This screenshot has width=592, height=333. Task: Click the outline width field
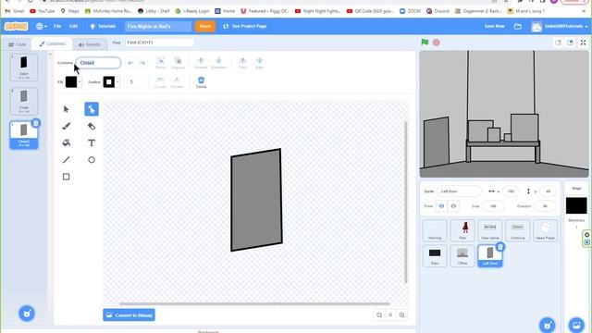point(134,82)
